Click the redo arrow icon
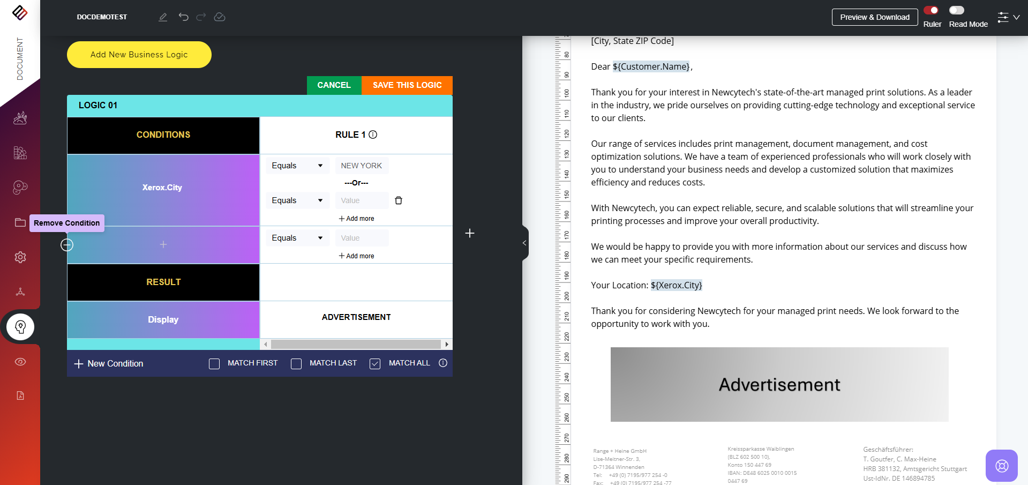The height and width of the screenshot is (485, 1028). (201, 17)
